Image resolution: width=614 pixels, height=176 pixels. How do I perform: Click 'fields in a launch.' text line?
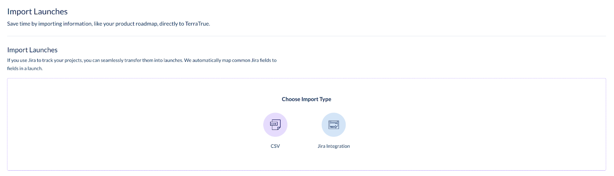25,69
